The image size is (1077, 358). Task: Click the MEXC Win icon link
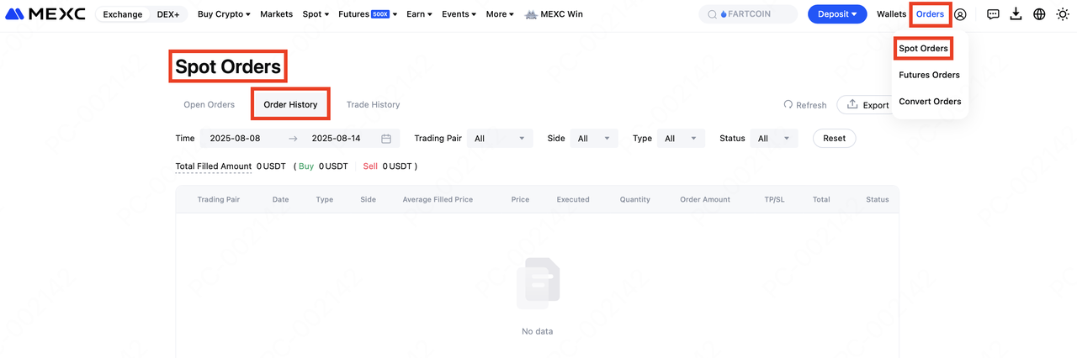[x=554, y=14]
